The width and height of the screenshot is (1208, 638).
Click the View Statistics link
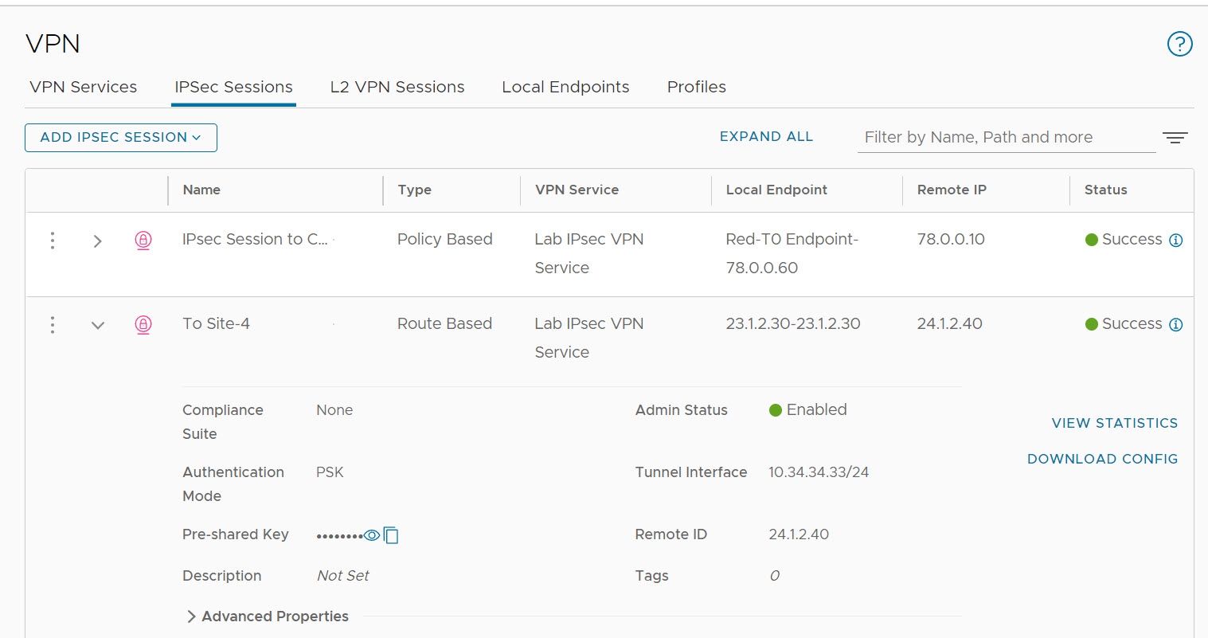[1114, 423]
